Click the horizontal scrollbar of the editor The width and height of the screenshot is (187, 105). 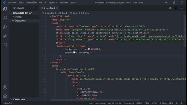(95, 100)
